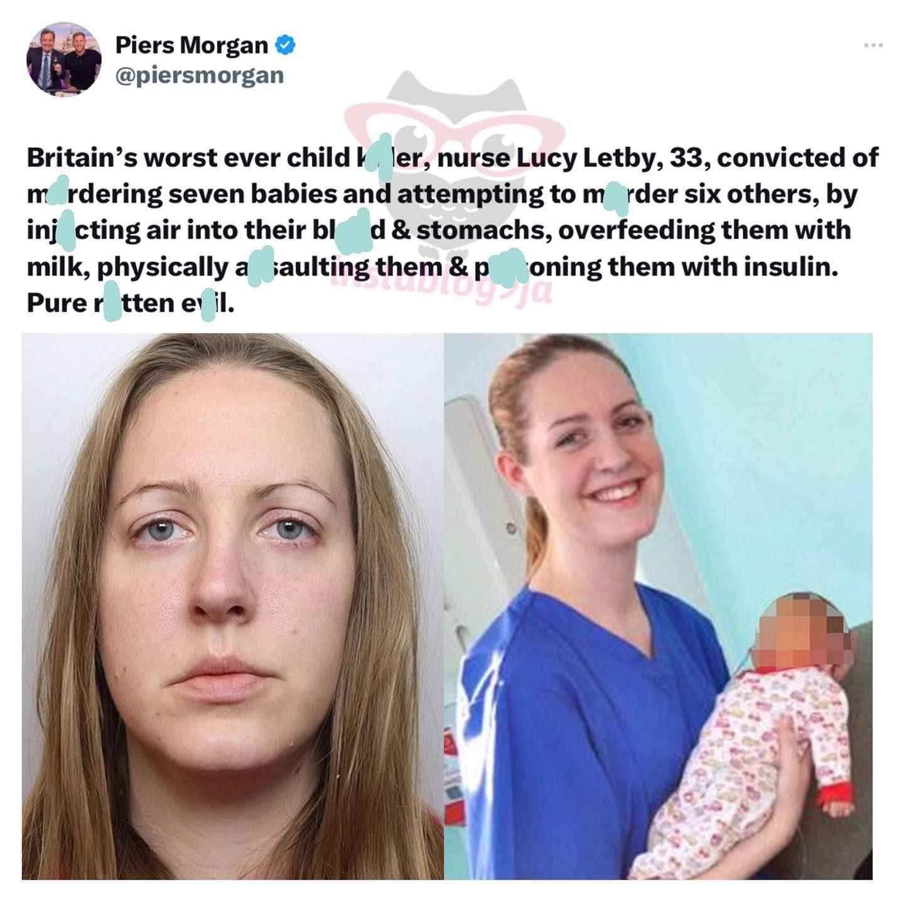Open the tweet's three-dot more options menu
This screenshot has width=904, height=904.
point(873,45)
